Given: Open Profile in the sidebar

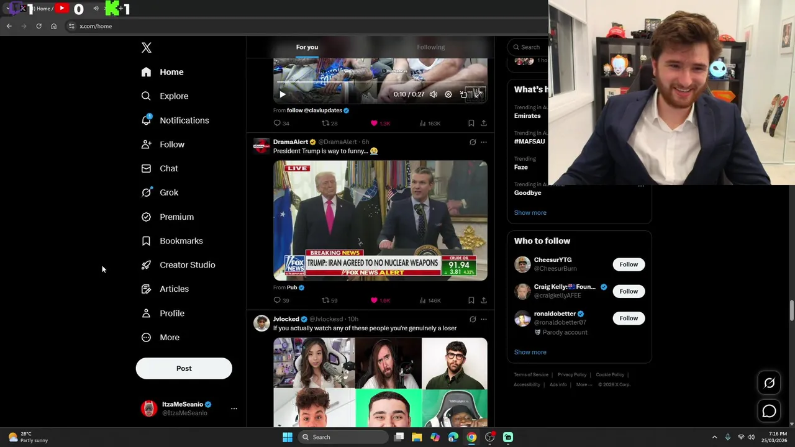Looking at the screenshot, I should 163,314.
